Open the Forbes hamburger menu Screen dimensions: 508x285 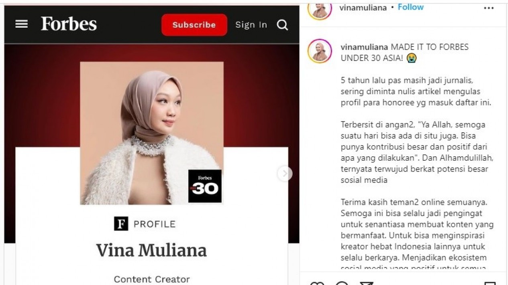(21, 24)
